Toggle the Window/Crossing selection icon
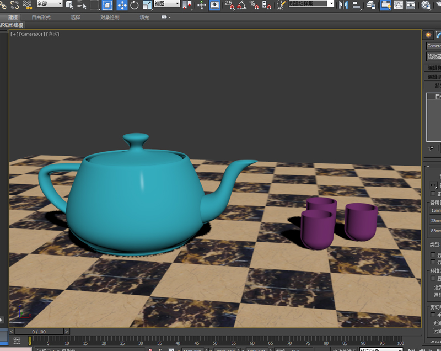 tap(107, 5)
